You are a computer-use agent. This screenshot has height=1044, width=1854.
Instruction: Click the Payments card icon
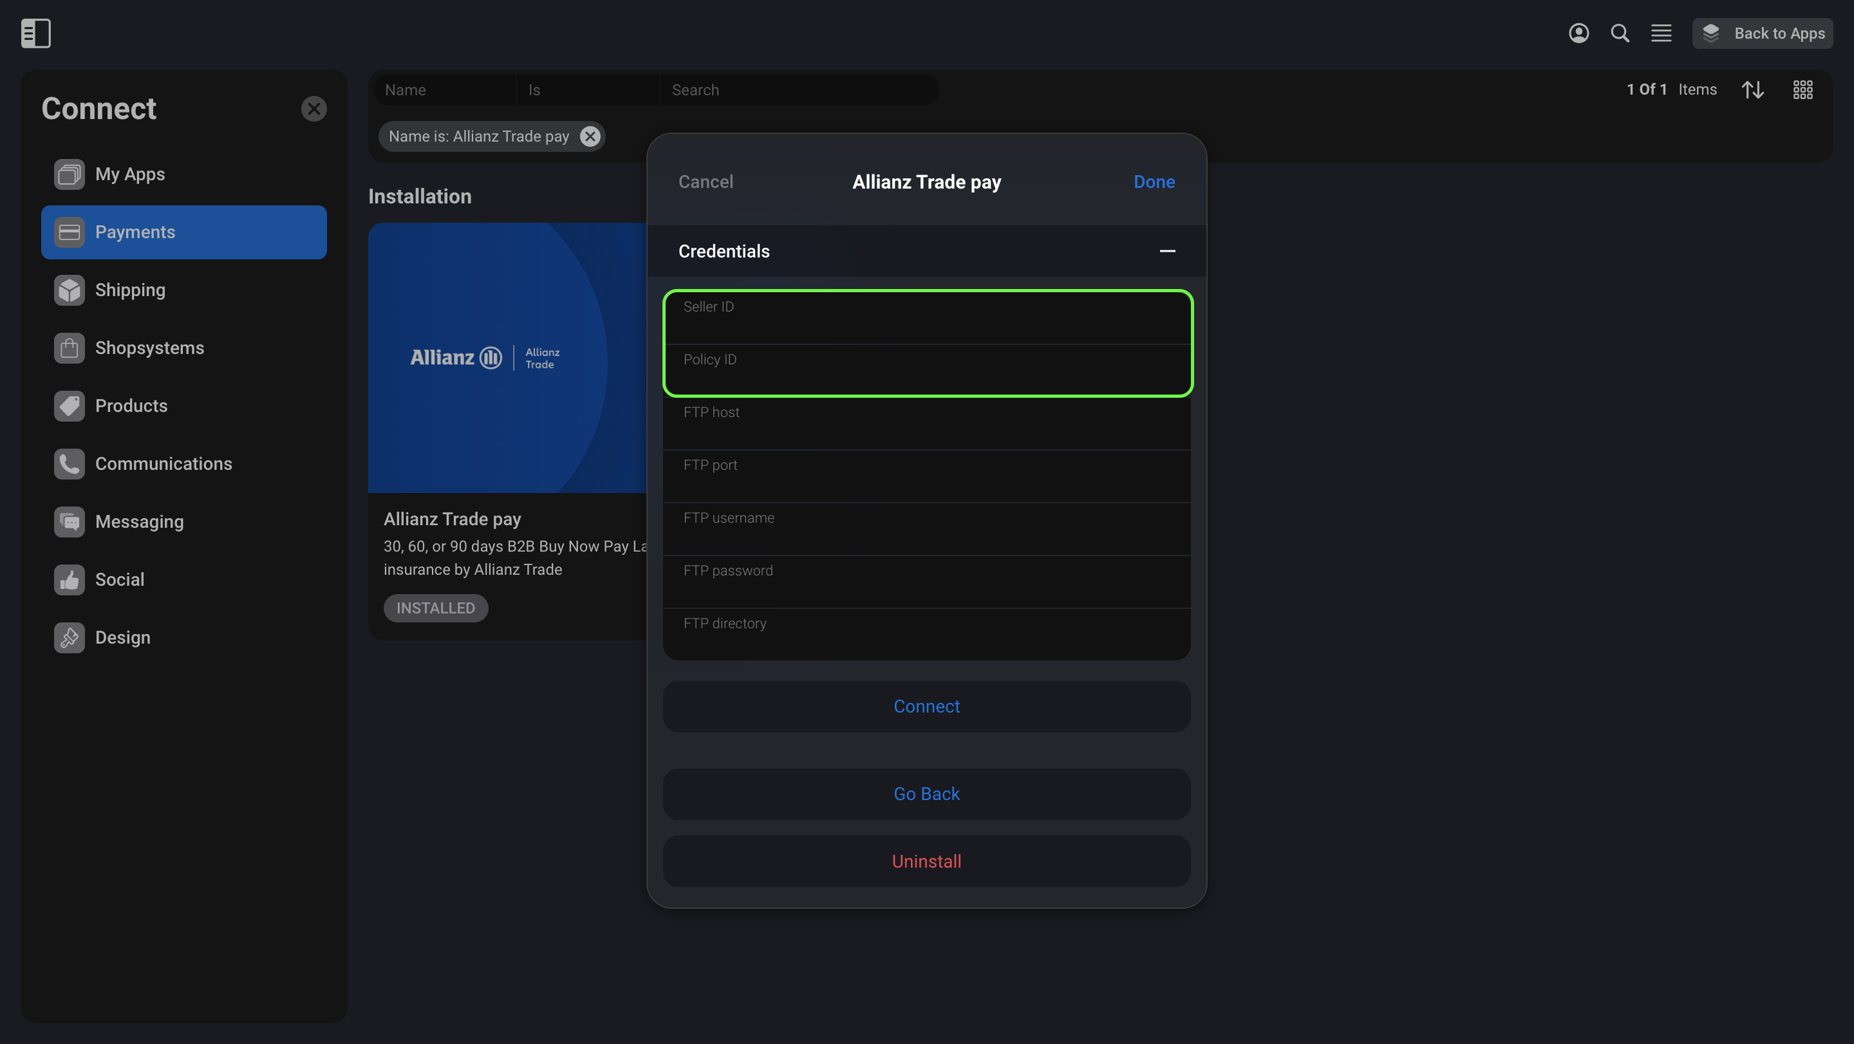(x=69, y=232)
